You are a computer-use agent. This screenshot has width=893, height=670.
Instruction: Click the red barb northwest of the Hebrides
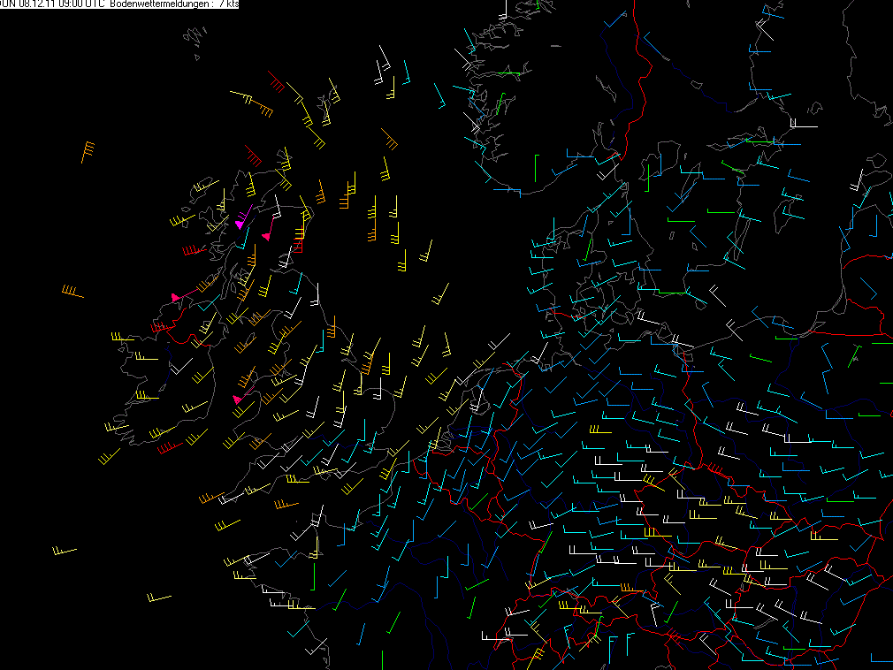click(x=276, y=82)
